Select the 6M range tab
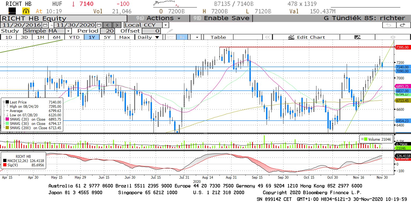This screenshot has height=207, width=411. [57, 37]
